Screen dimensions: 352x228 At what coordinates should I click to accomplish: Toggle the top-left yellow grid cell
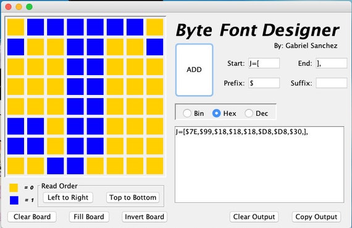pyautogui.click(x=15, y=27)
